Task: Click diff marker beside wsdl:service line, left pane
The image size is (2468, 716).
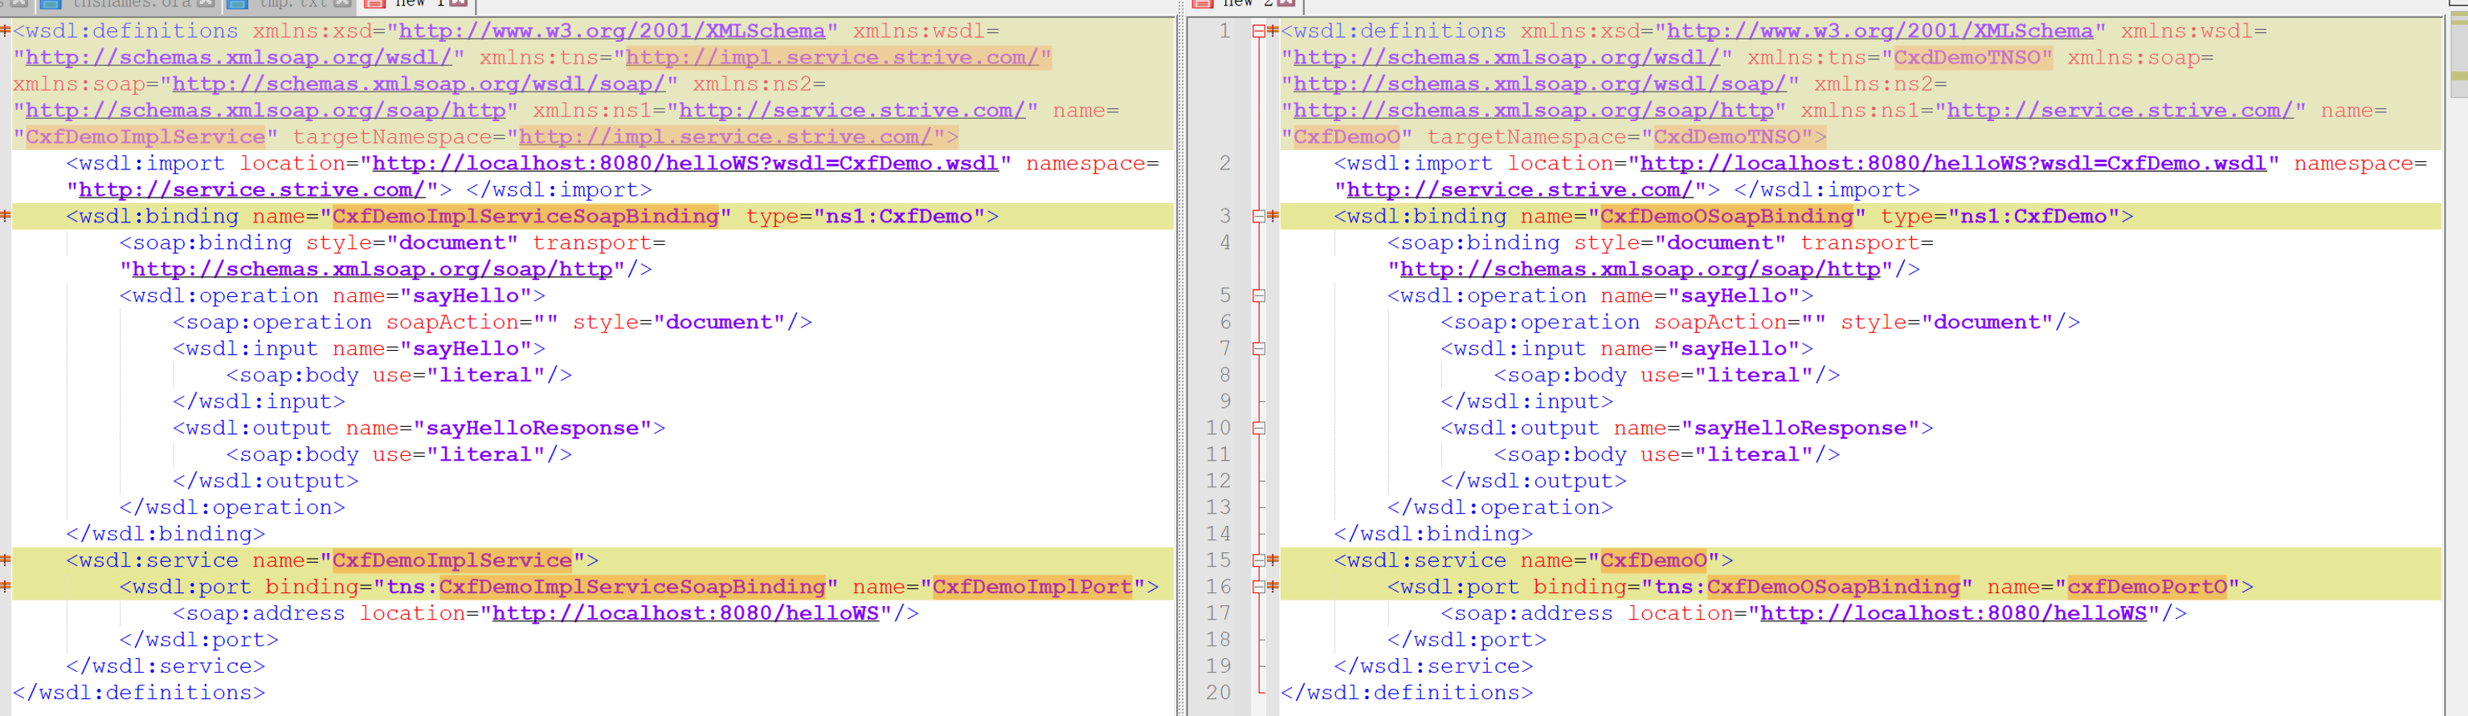Action: (5, 560)
